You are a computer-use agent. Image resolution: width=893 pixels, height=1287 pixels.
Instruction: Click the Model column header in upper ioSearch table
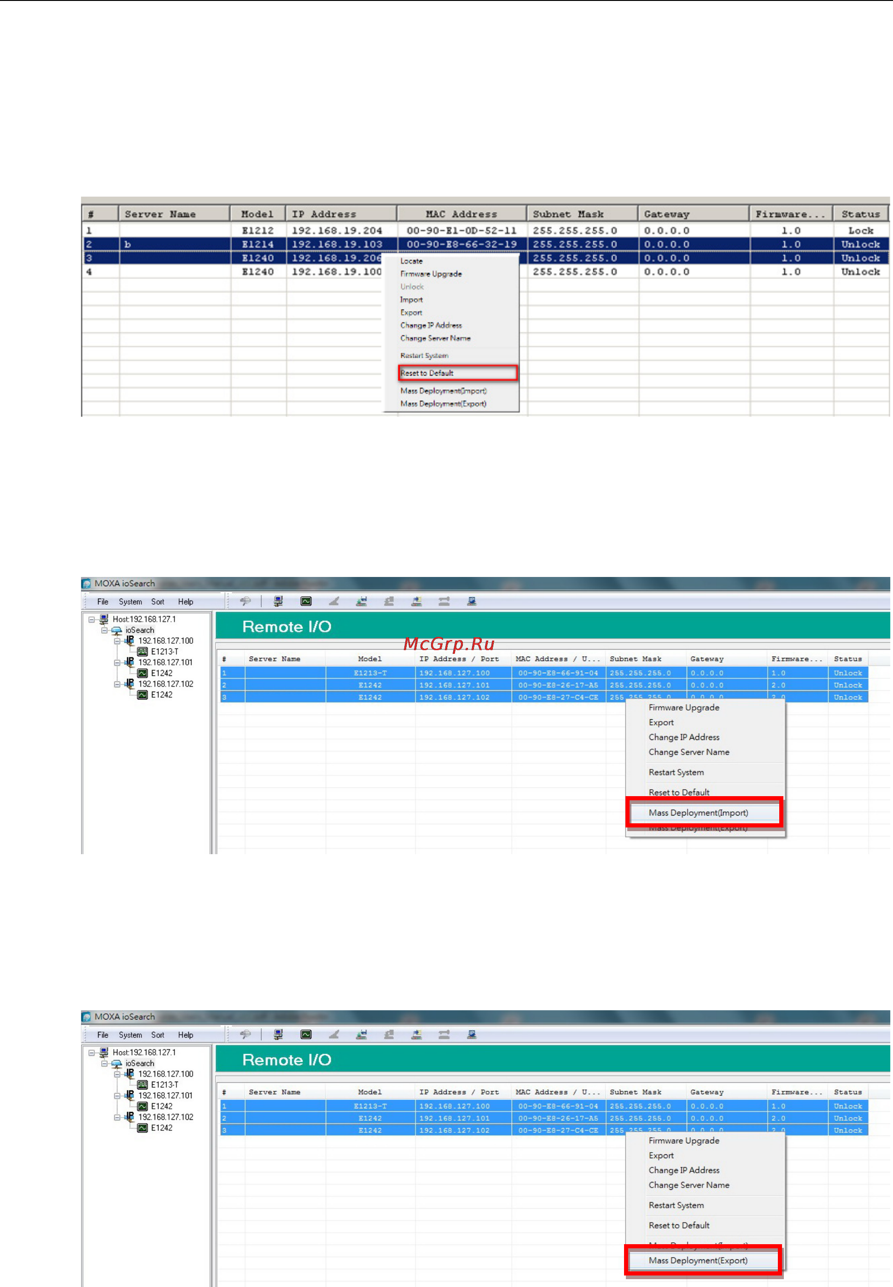370,659
